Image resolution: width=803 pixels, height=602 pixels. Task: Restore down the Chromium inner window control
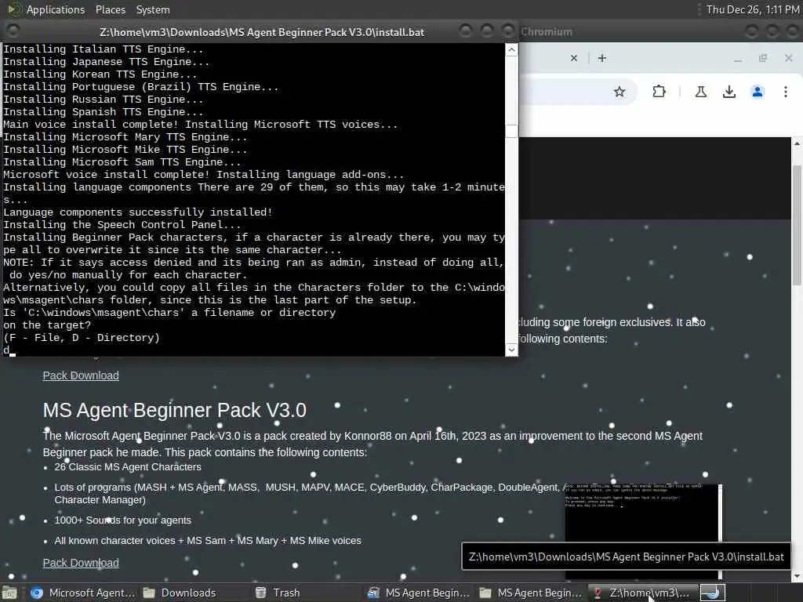tap(762, 58)
